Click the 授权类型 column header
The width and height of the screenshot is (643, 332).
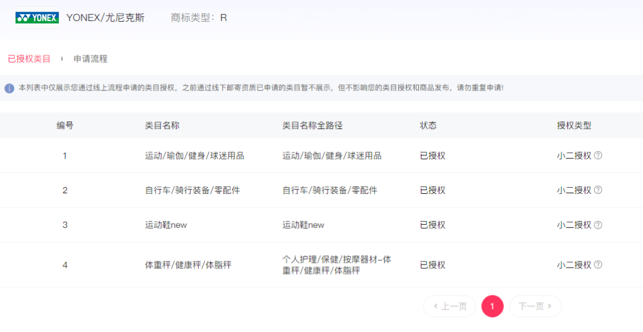(574, 125)
